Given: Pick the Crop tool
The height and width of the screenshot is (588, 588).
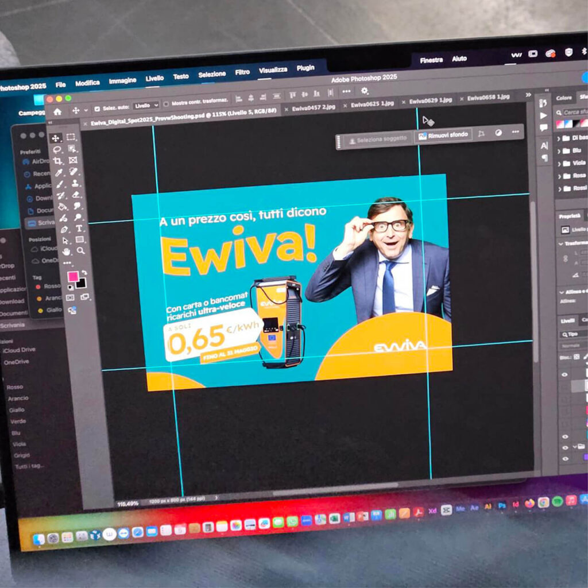Looking at the screenshot, I should [58, 161].
